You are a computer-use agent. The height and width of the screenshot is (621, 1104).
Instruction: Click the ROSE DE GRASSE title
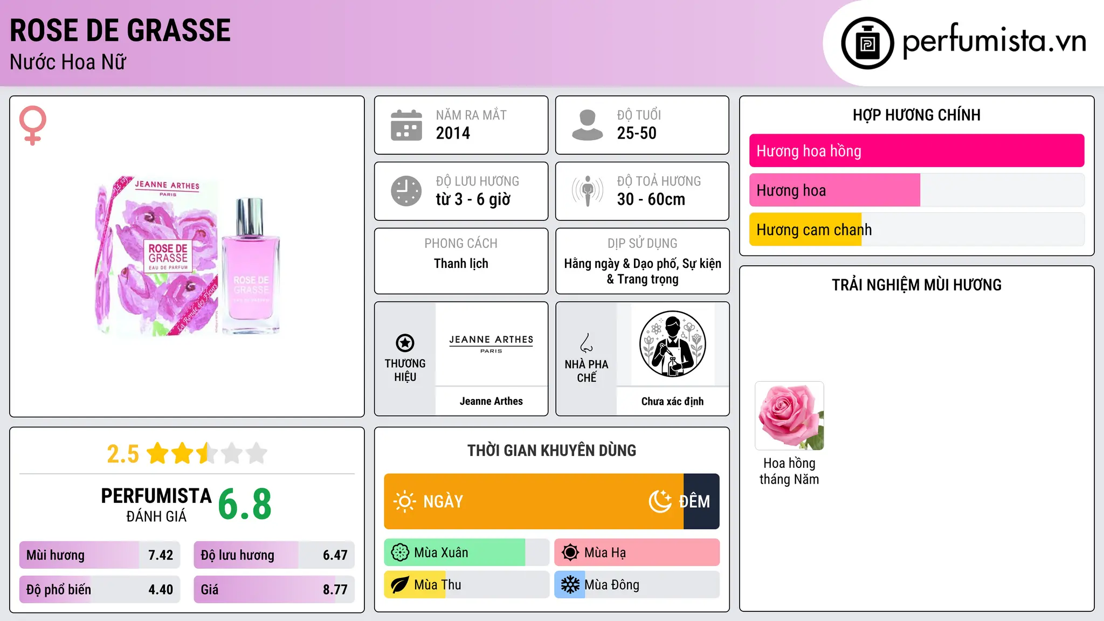[x=120, y=30]
